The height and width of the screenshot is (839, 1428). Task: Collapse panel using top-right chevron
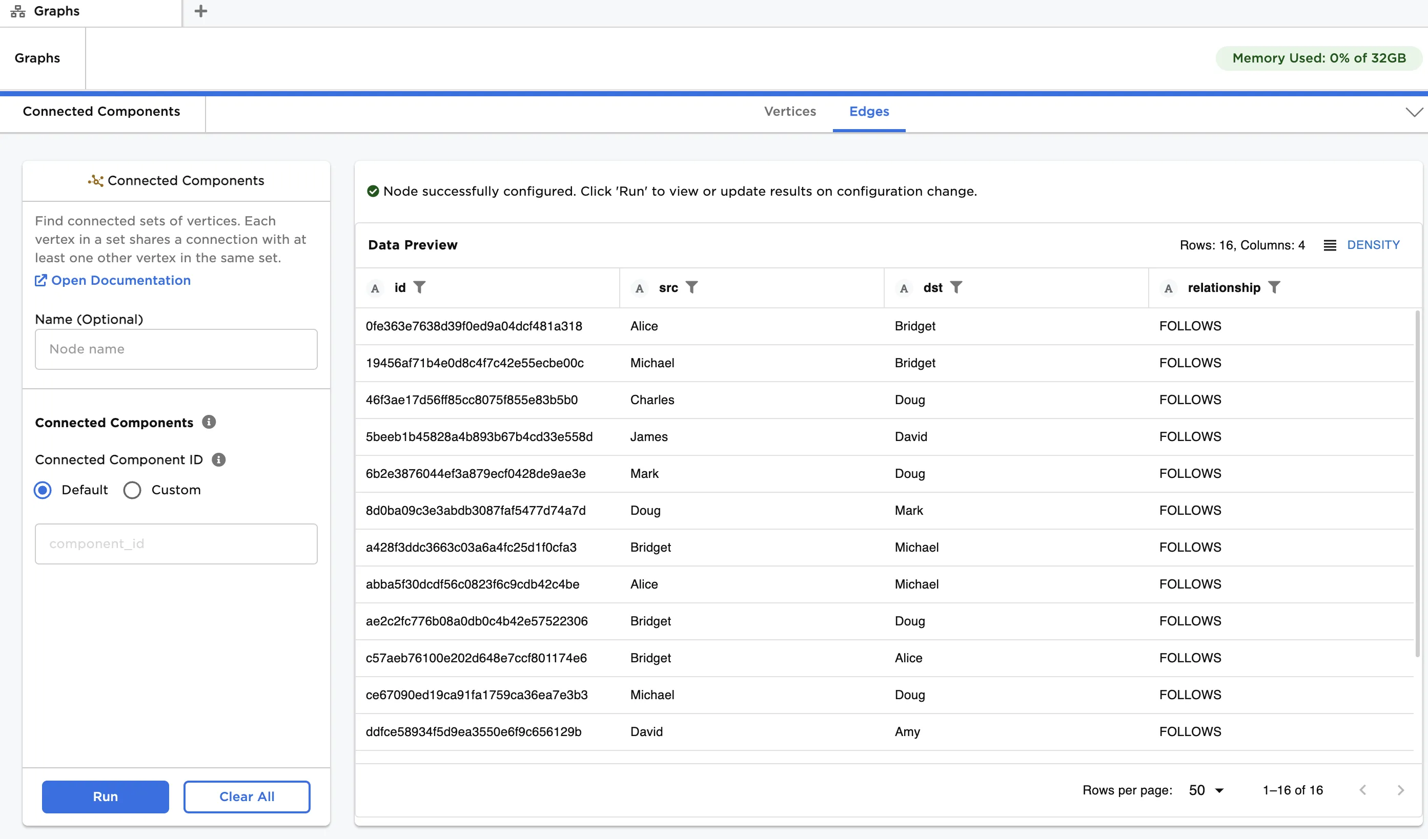pyautogui.click(x=1414, y=112)
